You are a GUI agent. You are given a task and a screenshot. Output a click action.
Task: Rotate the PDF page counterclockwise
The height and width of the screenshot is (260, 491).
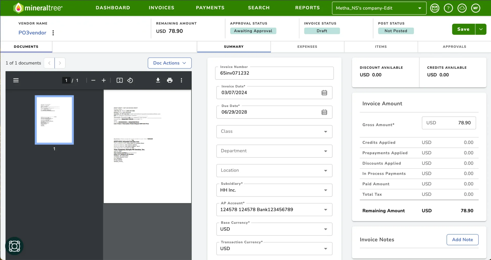pos(130,80)
